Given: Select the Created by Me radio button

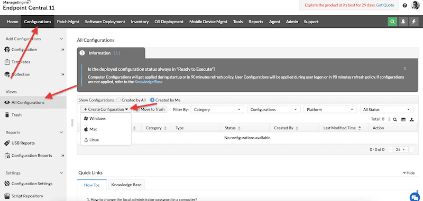Looking at the screenshot, I should pyautogui.click(x=152, y=100).
